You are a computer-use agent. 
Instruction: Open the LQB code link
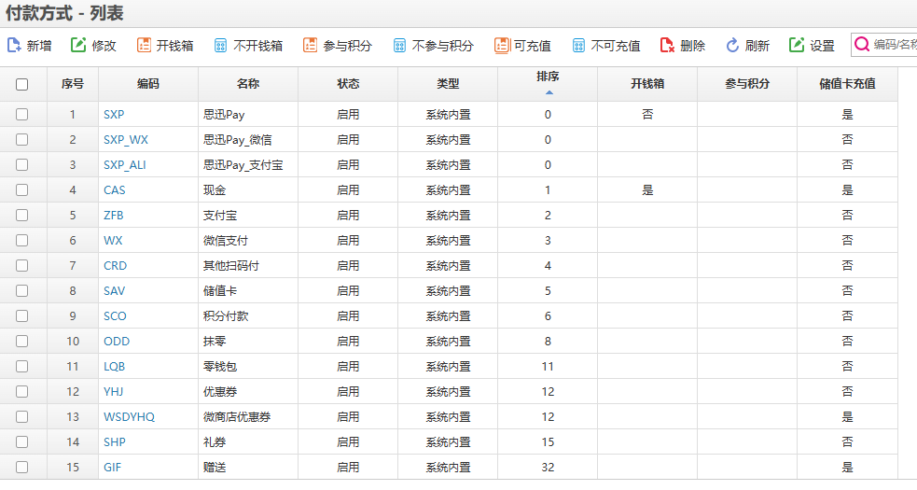click(x=114, y=366)
